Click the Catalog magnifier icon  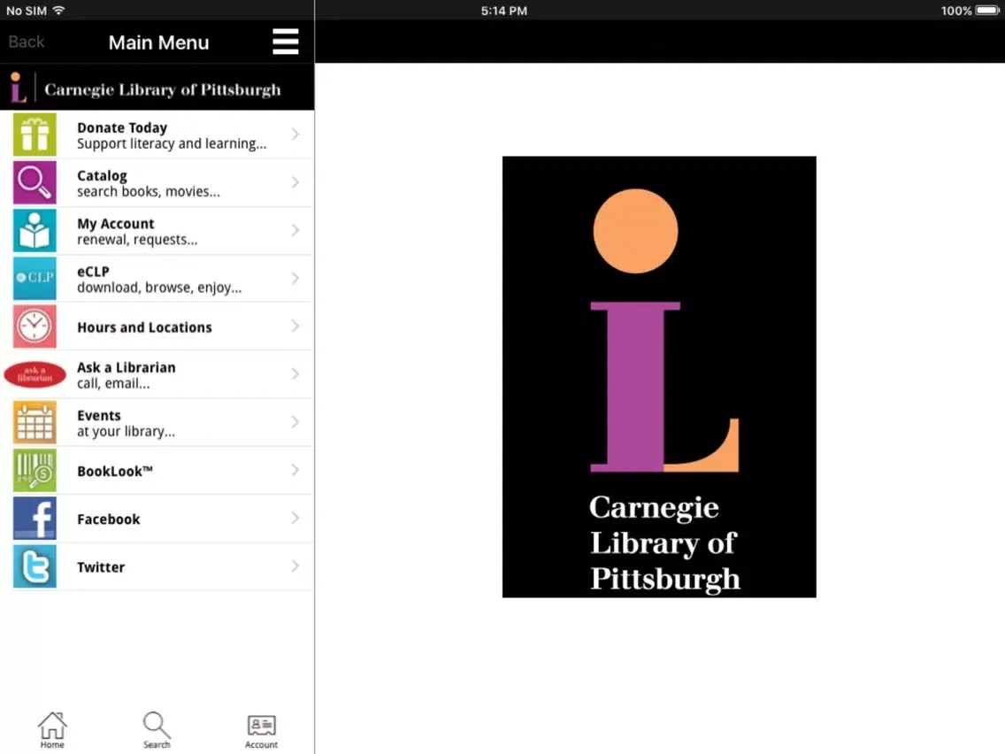[35, 182]
